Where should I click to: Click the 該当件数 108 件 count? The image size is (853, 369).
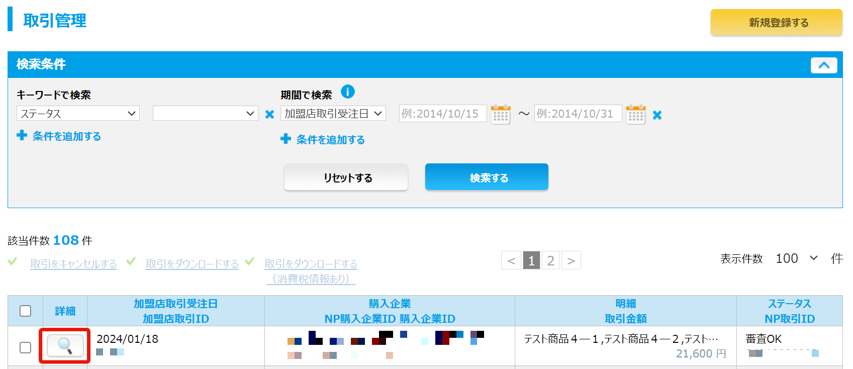50,240
